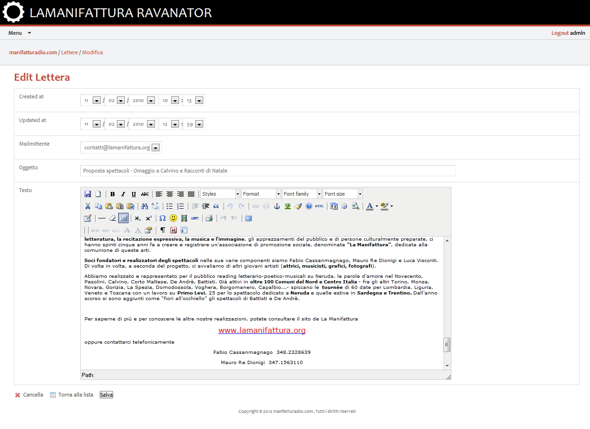Click the Insert/edit image icon
590x429 pixels.
[288, 205]
